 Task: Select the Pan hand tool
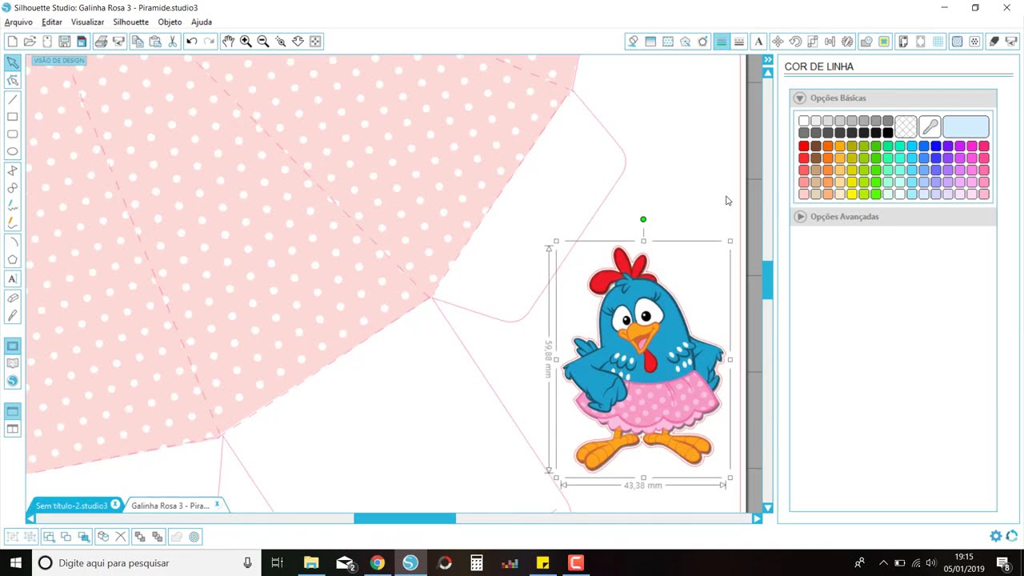[229, 41]
